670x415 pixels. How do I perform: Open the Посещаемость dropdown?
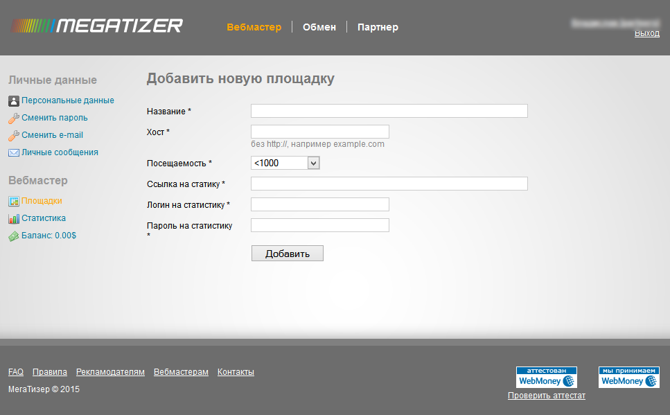point(285,163)
